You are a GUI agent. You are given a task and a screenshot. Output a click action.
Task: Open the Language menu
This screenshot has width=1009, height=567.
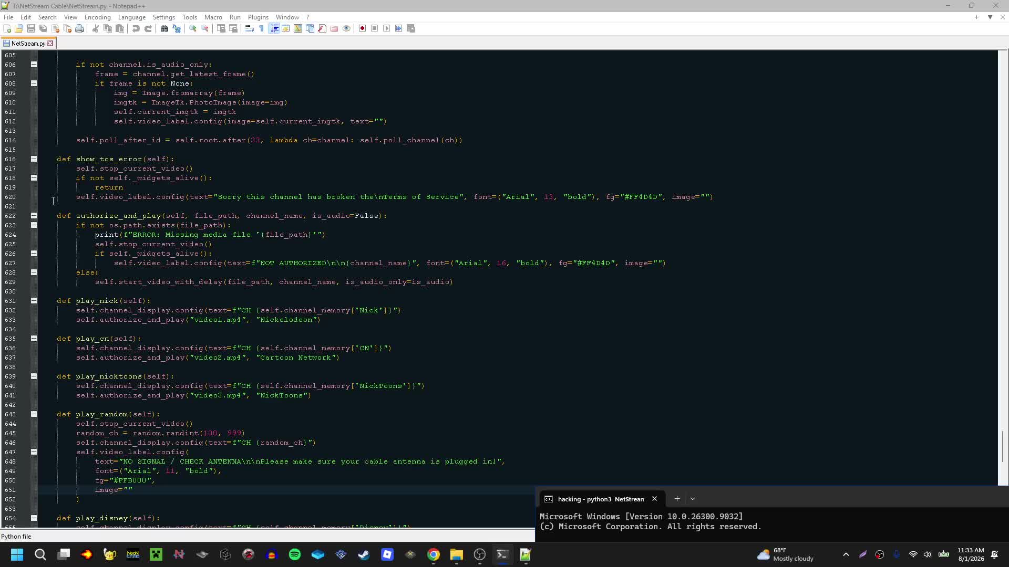click(132, 17)
